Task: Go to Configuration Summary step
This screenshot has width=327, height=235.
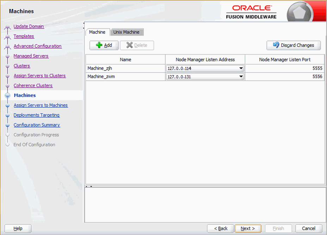Action: click(x=37, y=125)
